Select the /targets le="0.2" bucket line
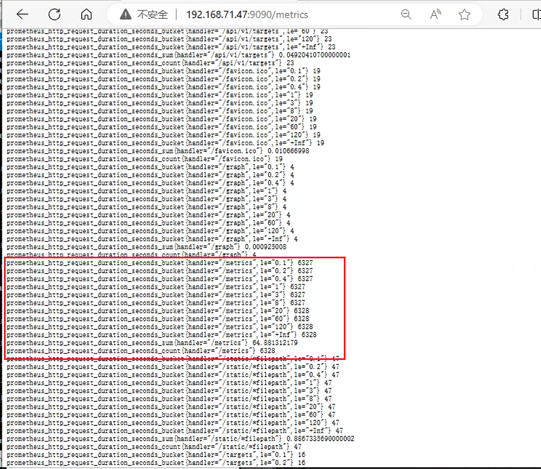The height and width of the screenshot is (469, 541). coord(156,462)
